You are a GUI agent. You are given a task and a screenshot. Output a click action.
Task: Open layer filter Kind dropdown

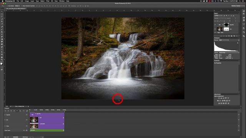(x=218, y=16)
